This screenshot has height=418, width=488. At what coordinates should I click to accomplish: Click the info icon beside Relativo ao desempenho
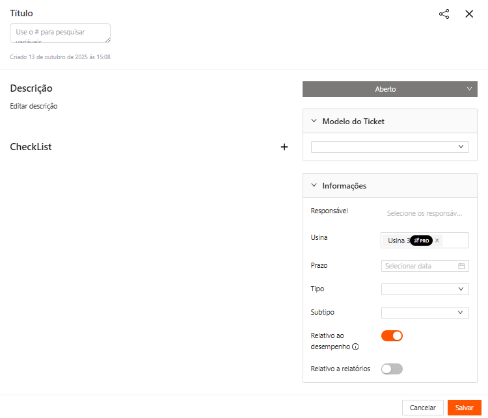point(355,346)
